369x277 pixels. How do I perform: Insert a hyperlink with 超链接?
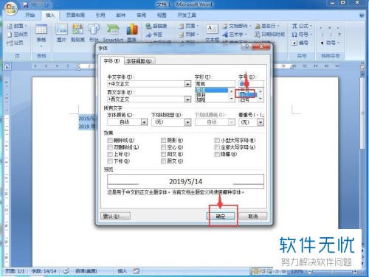click(156, 26)
